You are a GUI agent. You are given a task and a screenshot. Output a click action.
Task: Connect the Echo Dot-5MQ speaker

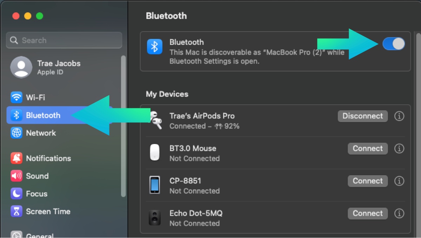pyautogui.click(x=367, y=213)
